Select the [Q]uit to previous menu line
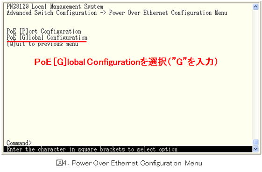Screen dimensions: 262x172 click(x=42, y=44)
